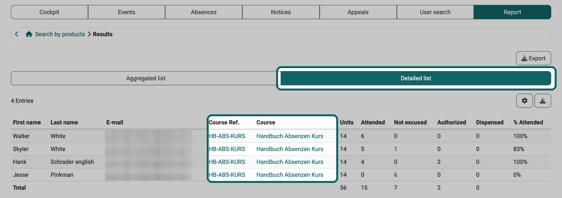562x198 pixels.
Task: Open table settings gear icon
Action: tap(525, 101)
